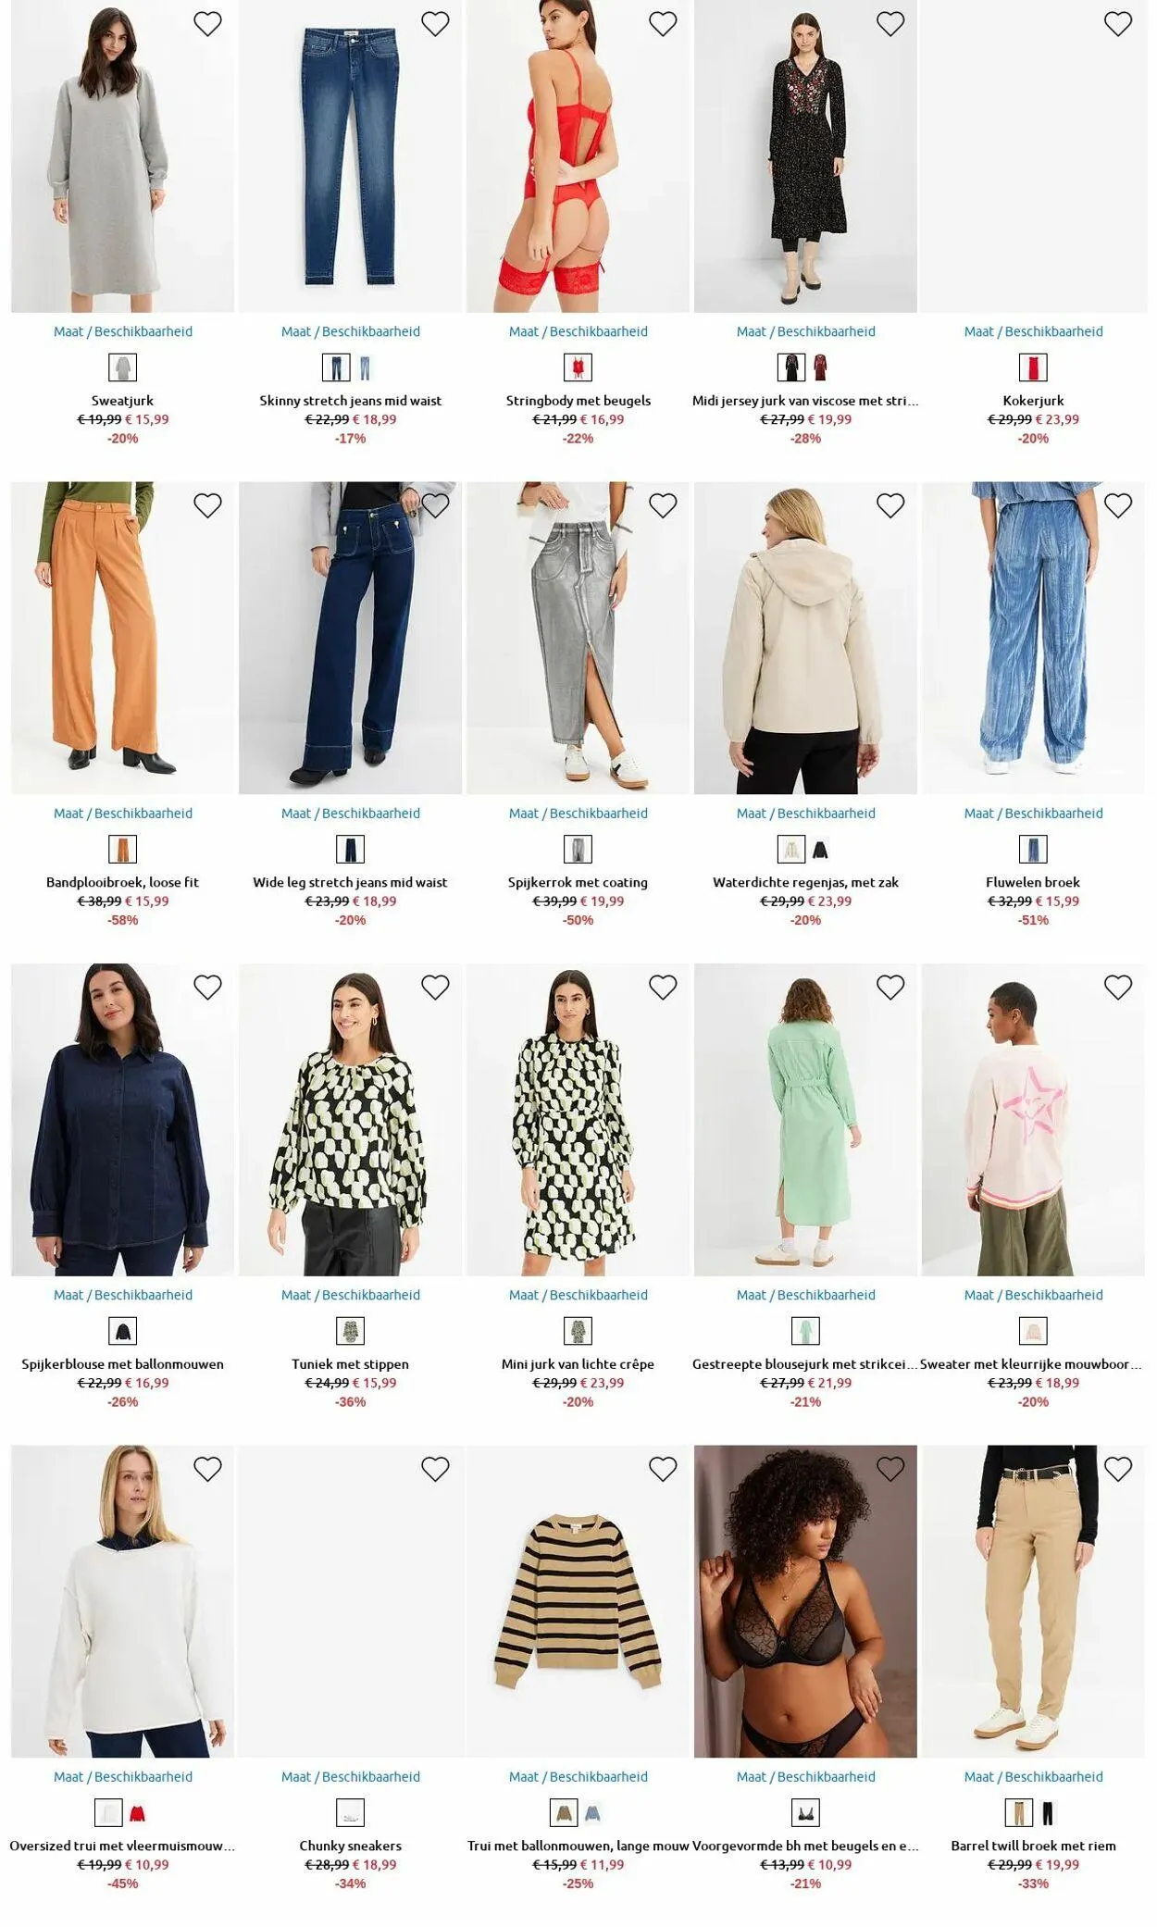
Task: Like the Barrel twill broek heart icon
Action: (x=1118, y=1469)
